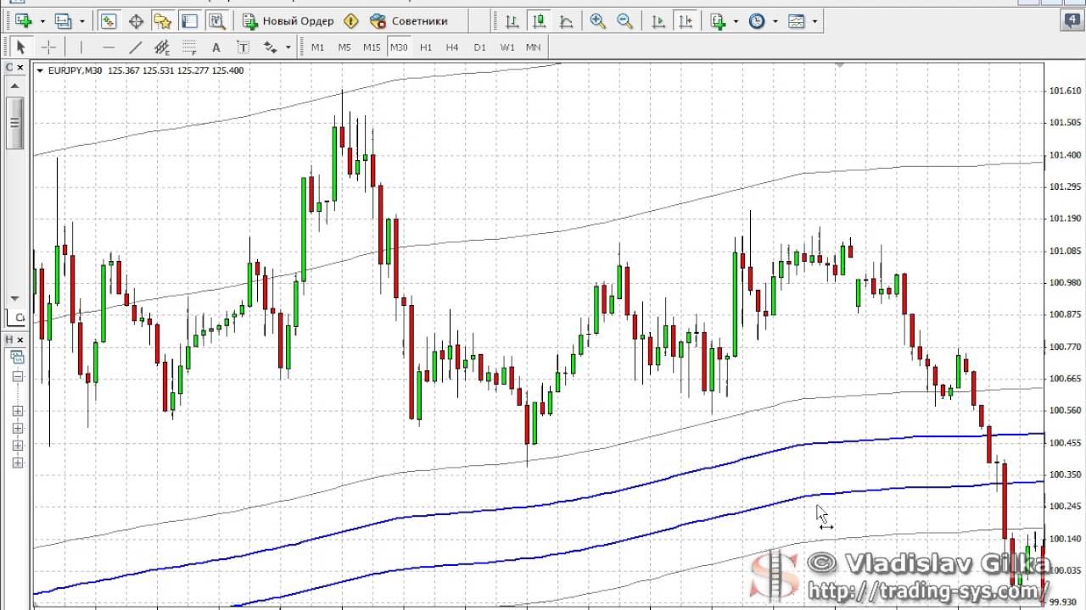Close the Navigator panel
Viewport: 1086px width, 610px height.
coord(21,340)
